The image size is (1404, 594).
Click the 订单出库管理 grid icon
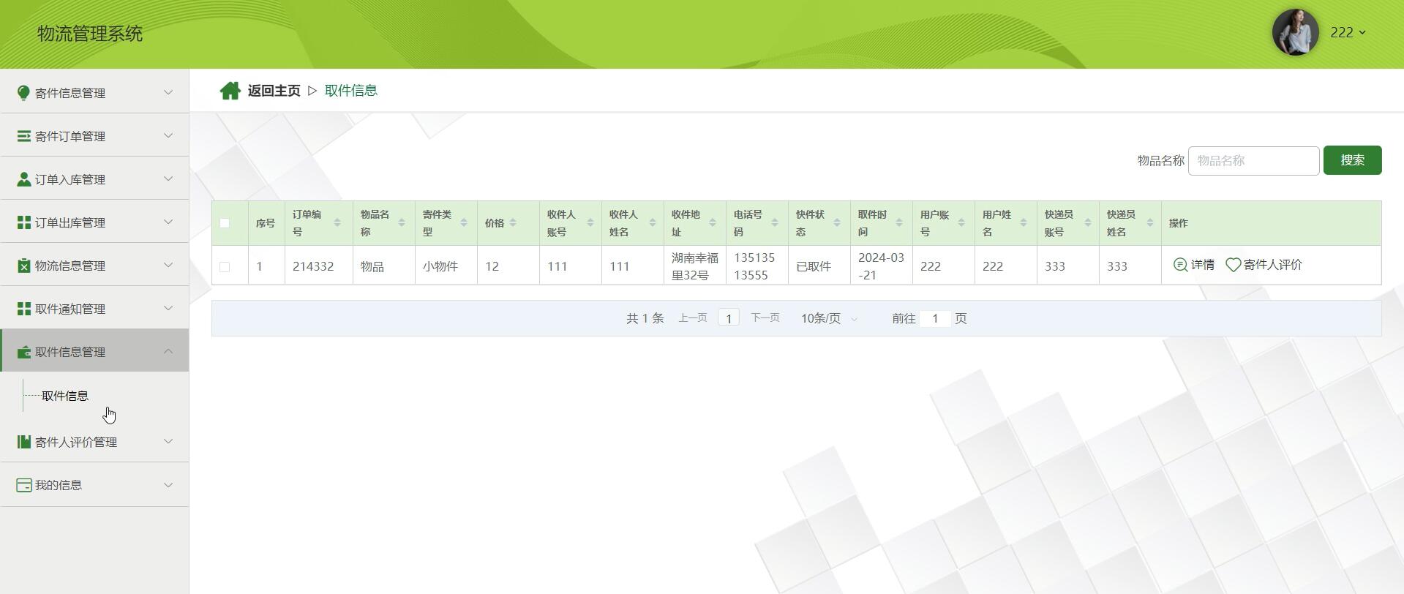(23, 222)
